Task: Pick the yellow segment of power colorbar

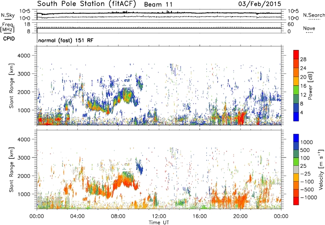Action: 296,81
